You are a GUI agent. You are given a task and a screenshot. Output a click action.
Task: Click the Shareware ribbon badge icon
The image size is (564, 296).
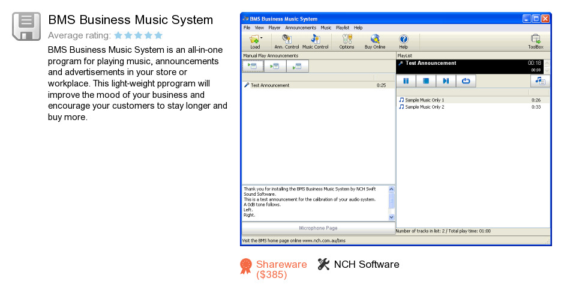point(246,267)
